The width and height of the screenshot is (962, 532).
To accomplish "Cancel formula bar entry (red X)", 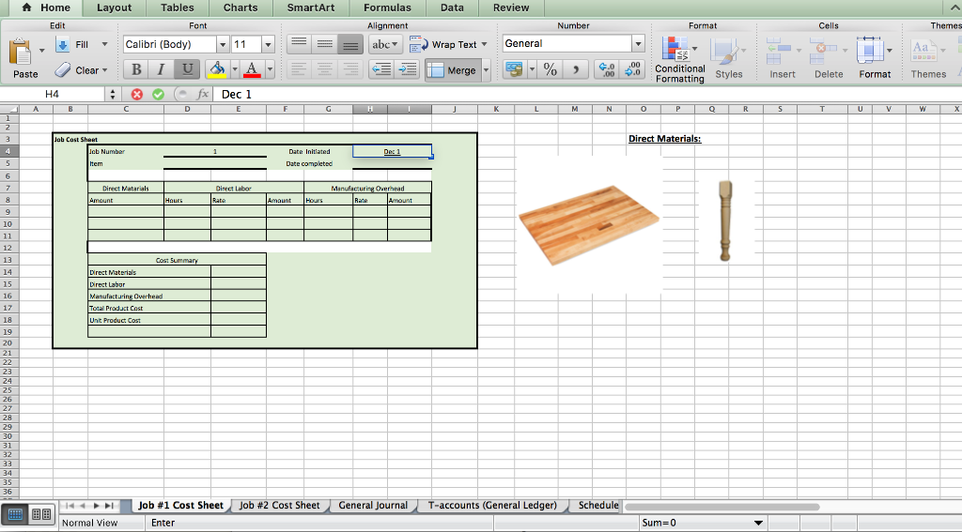I will (137, 95).
